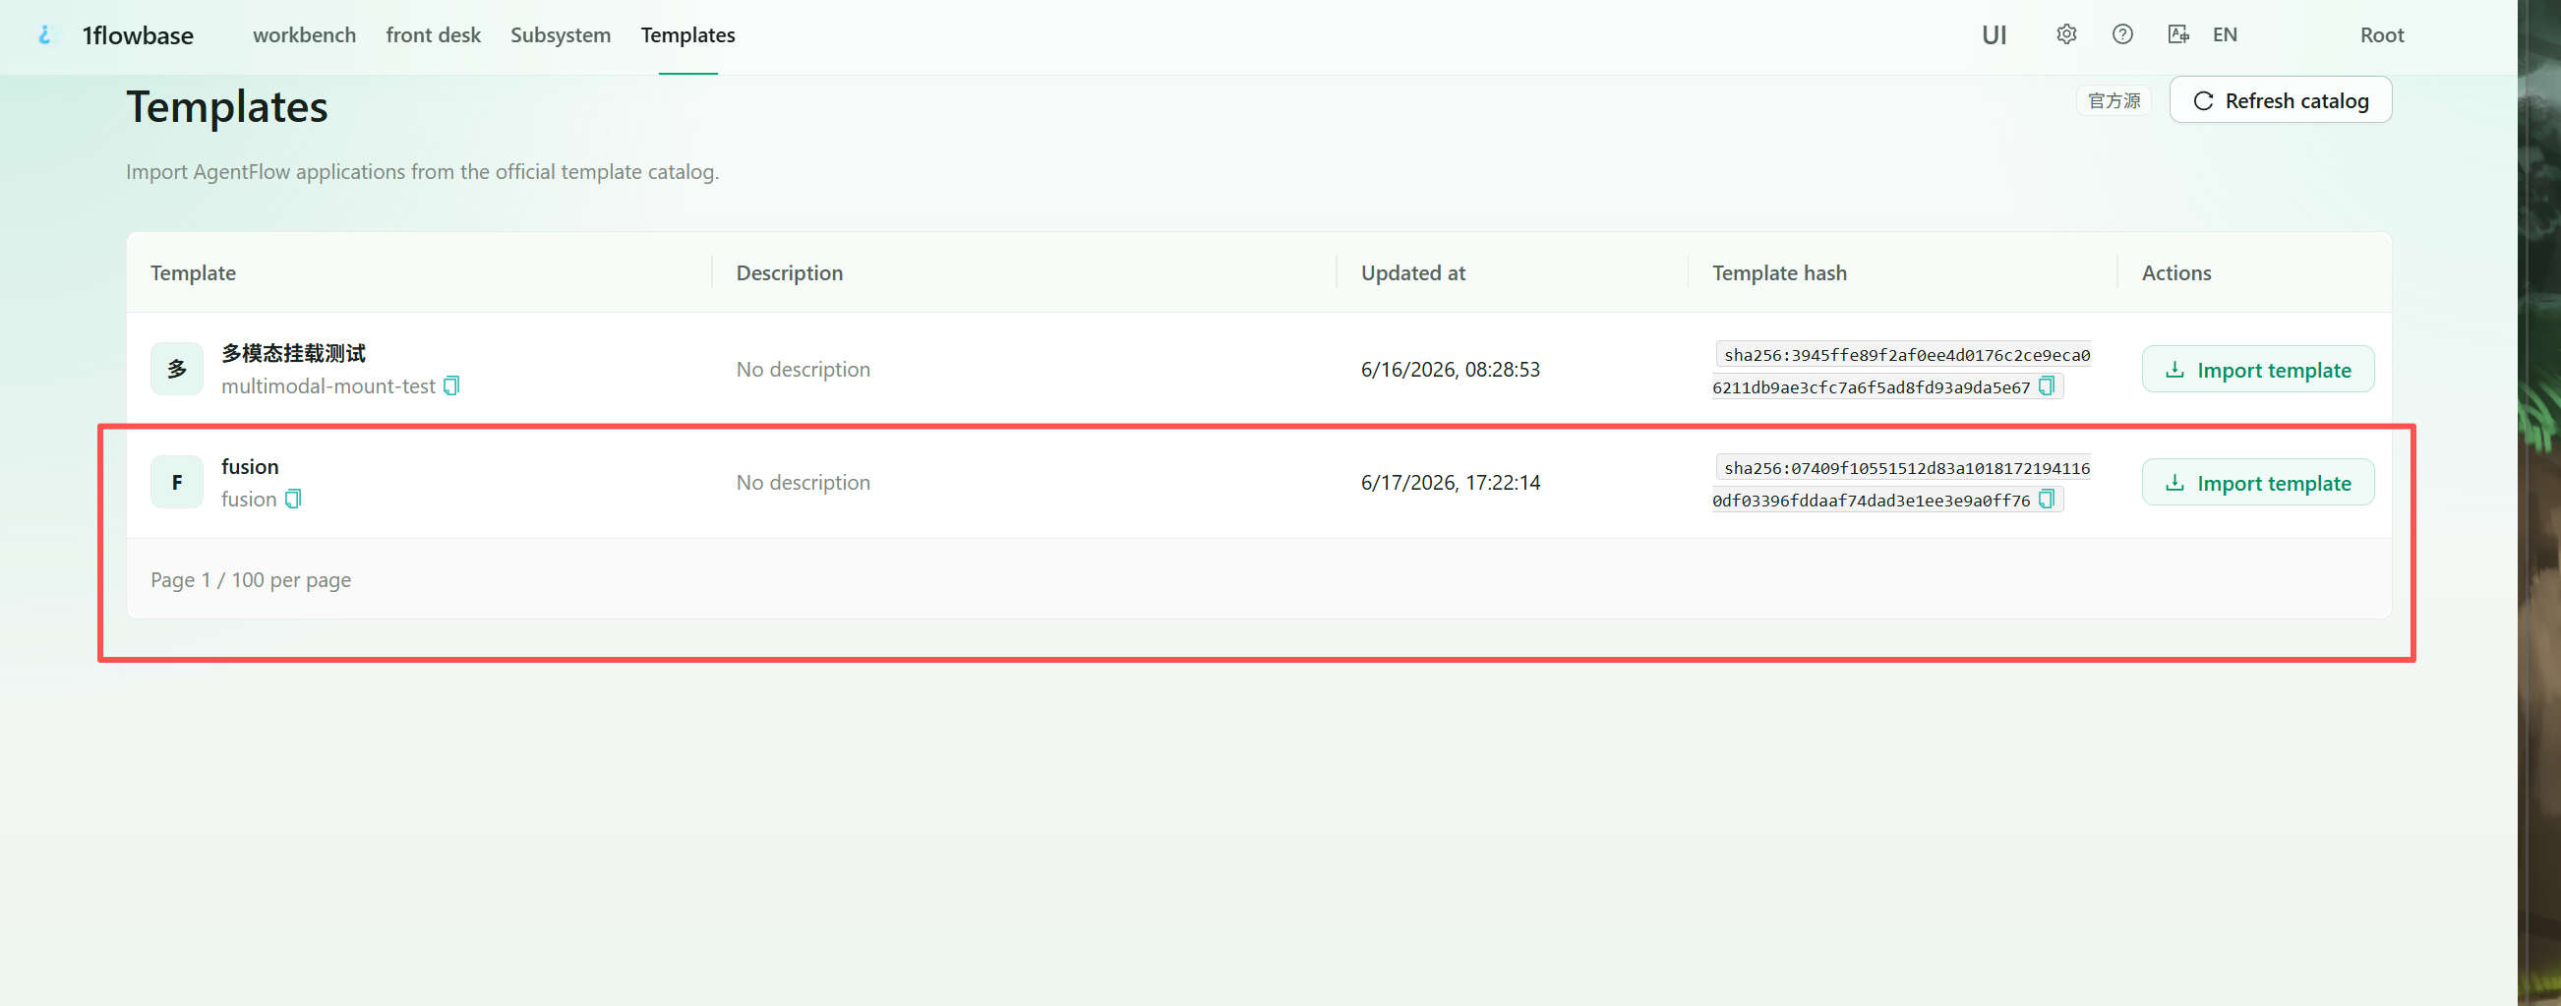This screenshot has height=1006, width=2561.
Task: Open the workbench tab
Action: [x=304, y=34]
